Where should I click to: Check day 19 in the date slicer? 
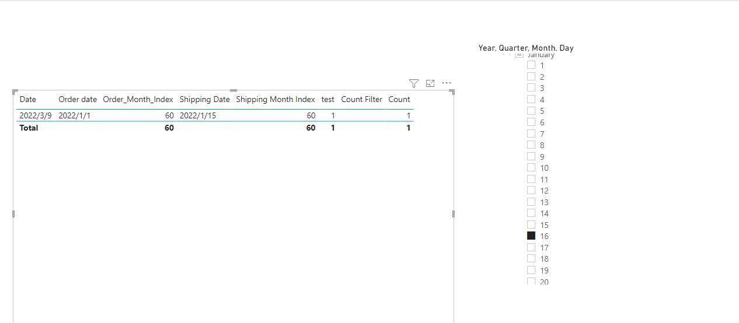(x=531, y=270)
